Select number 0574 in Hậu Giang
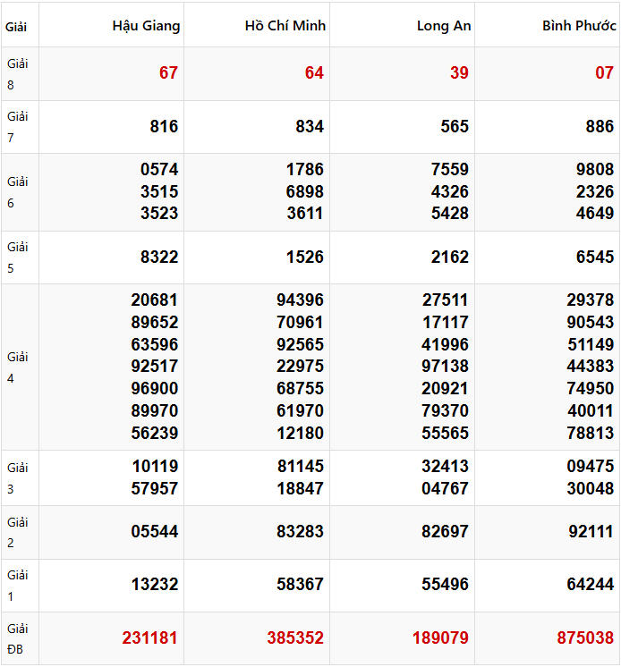This screenshot has height=667, width=621. pyautogui.click(x=159, y=169)
